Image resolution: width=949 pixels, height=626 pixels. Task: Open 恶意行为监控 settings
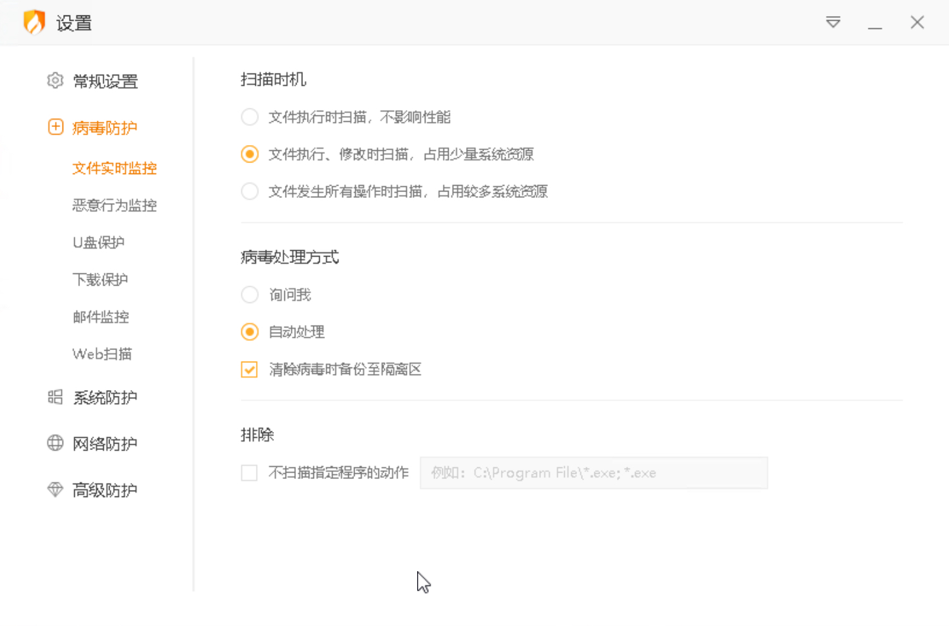pyautogui.click(x=115, y=205)
